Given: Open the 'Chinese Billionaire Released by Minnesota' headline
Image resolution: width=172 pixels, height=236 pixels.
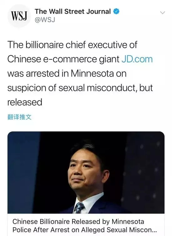Looking at the screenshot, I should point(78,222).
